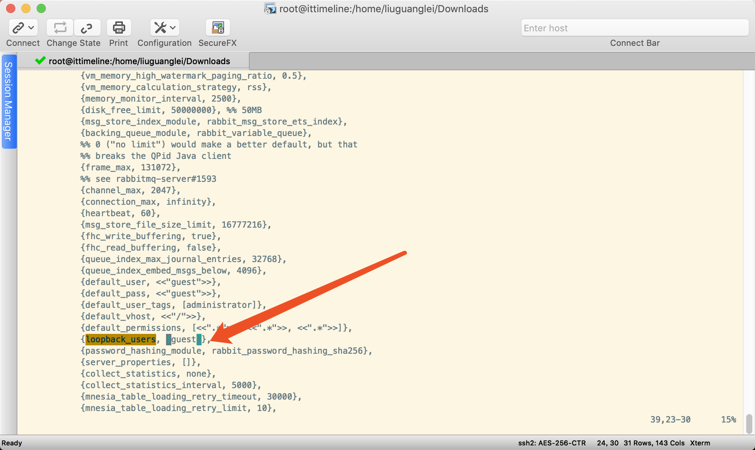Print the terminal output
755x450 pixels.
118,28
